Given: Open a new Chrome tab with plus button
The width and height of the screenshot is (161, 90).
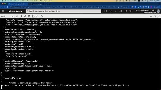Looking at the screenshot, I should coord(50,4).
